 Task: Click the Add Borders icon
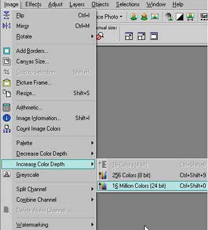click(x=6, y=51)
